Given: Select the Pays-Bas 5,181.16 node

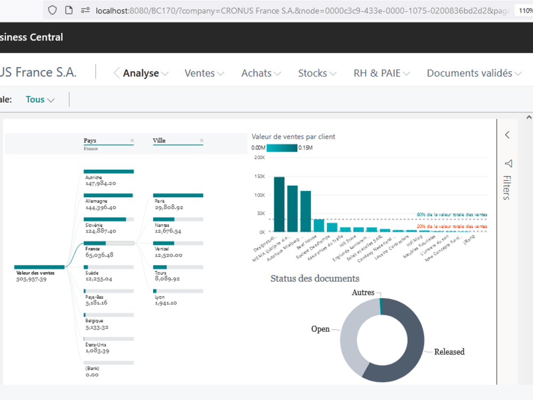Looking at the screenshot, I should 109,298.
